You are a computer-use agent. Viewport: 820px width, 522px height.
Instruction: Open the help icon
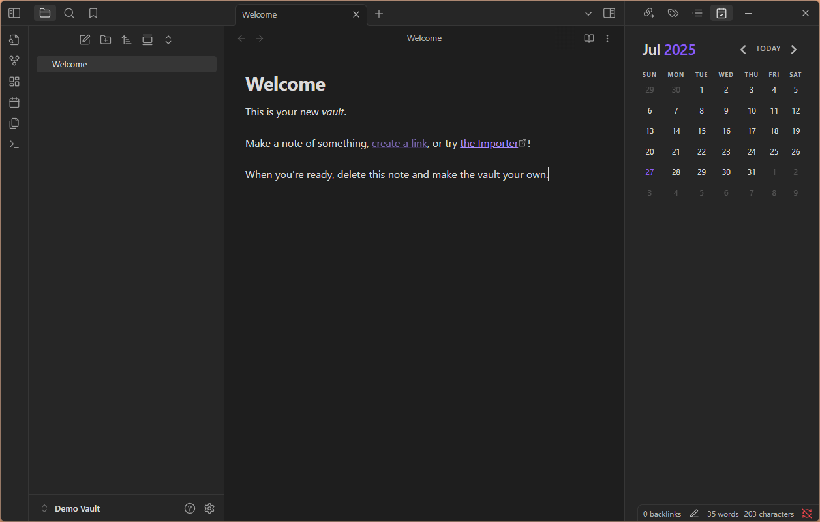coord(190,508)
